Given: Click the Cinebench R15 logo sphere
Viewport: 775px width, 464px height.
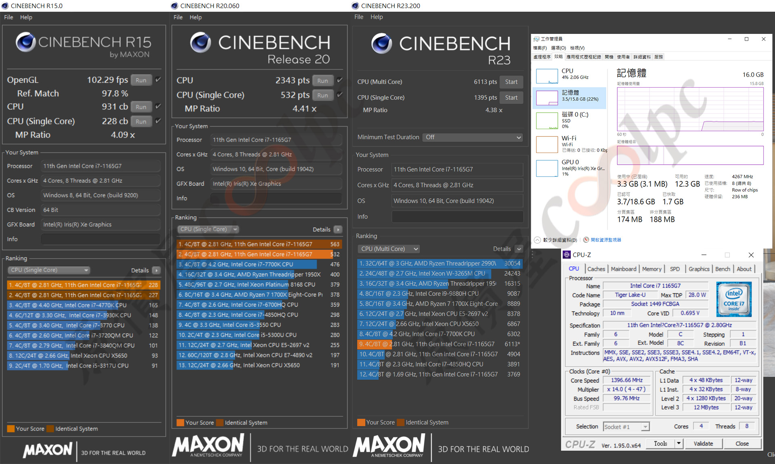Looking at the screenshot, I should (x=26, y=42).
